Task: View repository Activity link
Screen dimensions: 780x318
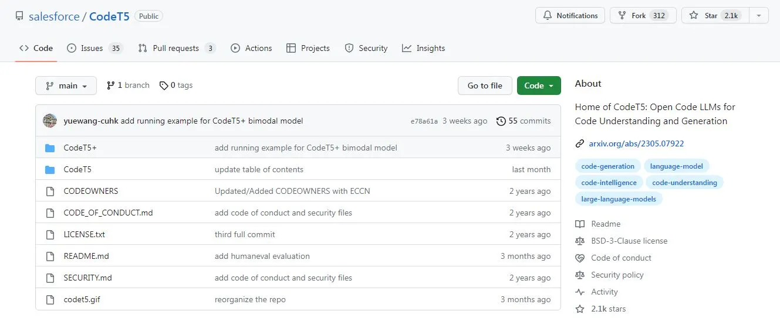Action: tap(596, 292)
